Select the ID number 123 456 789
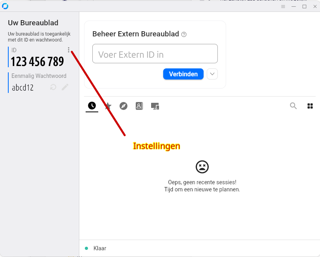The width and height of the screenshot is (320, 257). [37, 62]
